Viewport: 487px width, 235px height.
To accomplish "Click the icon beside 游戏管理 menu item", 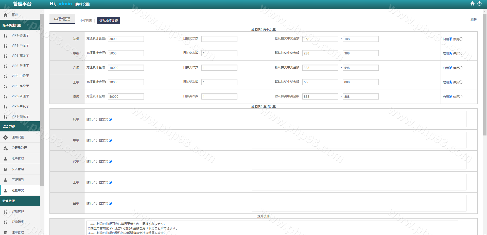I will click(x=6, y=212).
